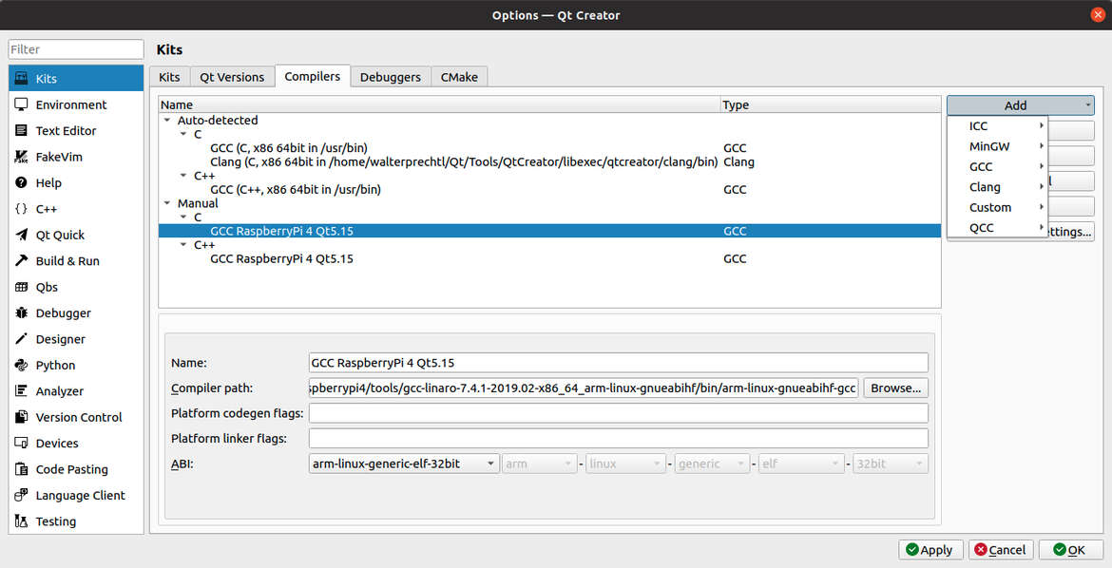Screen dimensions: 1112x568
Task: Click the Add compiler dropdown button
Action: 1020,104
